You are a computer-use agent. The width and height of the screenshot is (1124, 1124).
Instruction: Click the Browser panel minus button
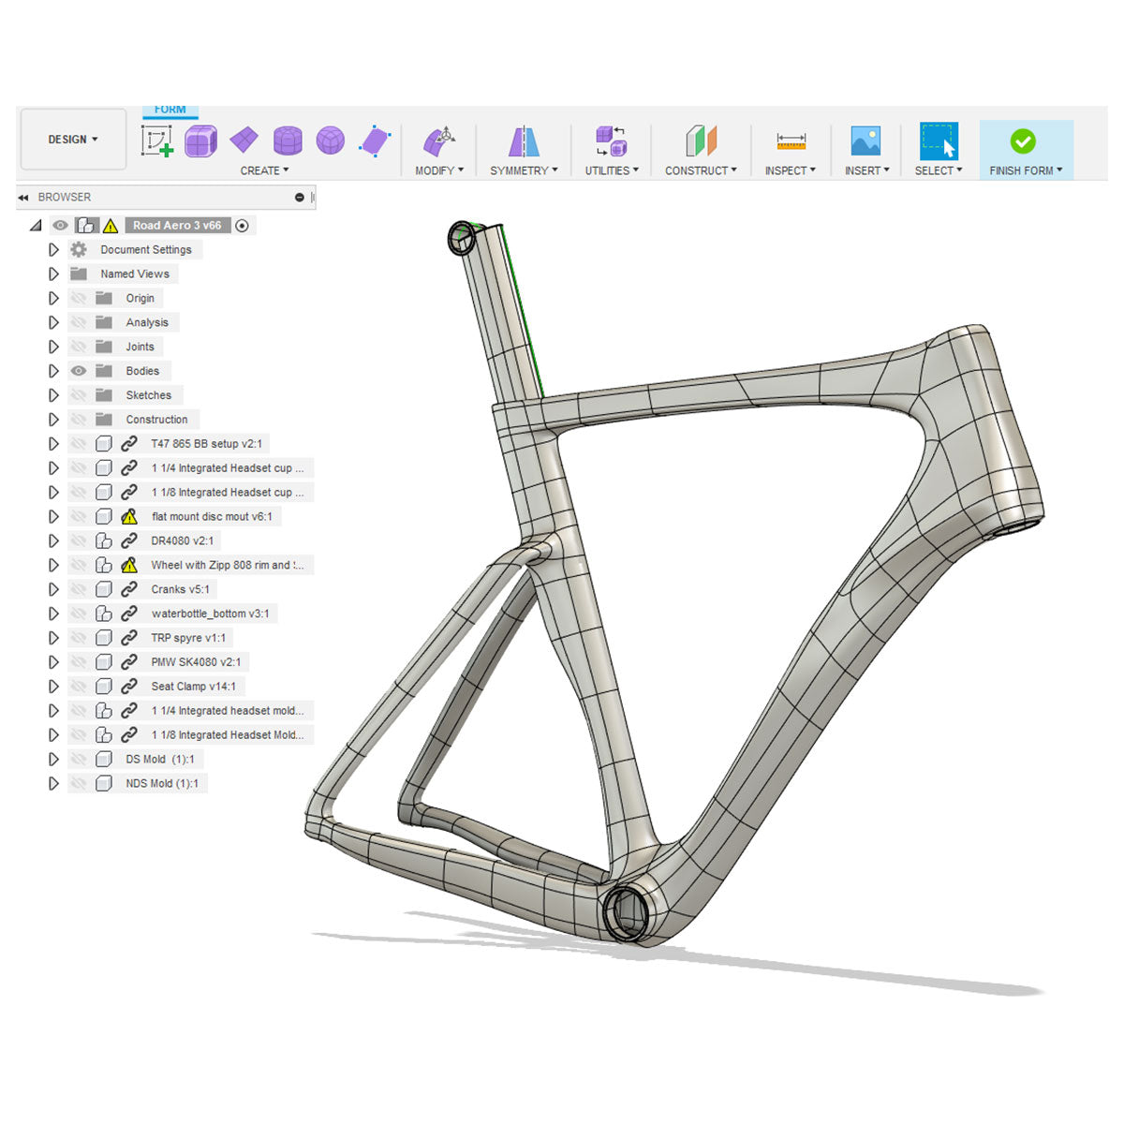(300, 198)
